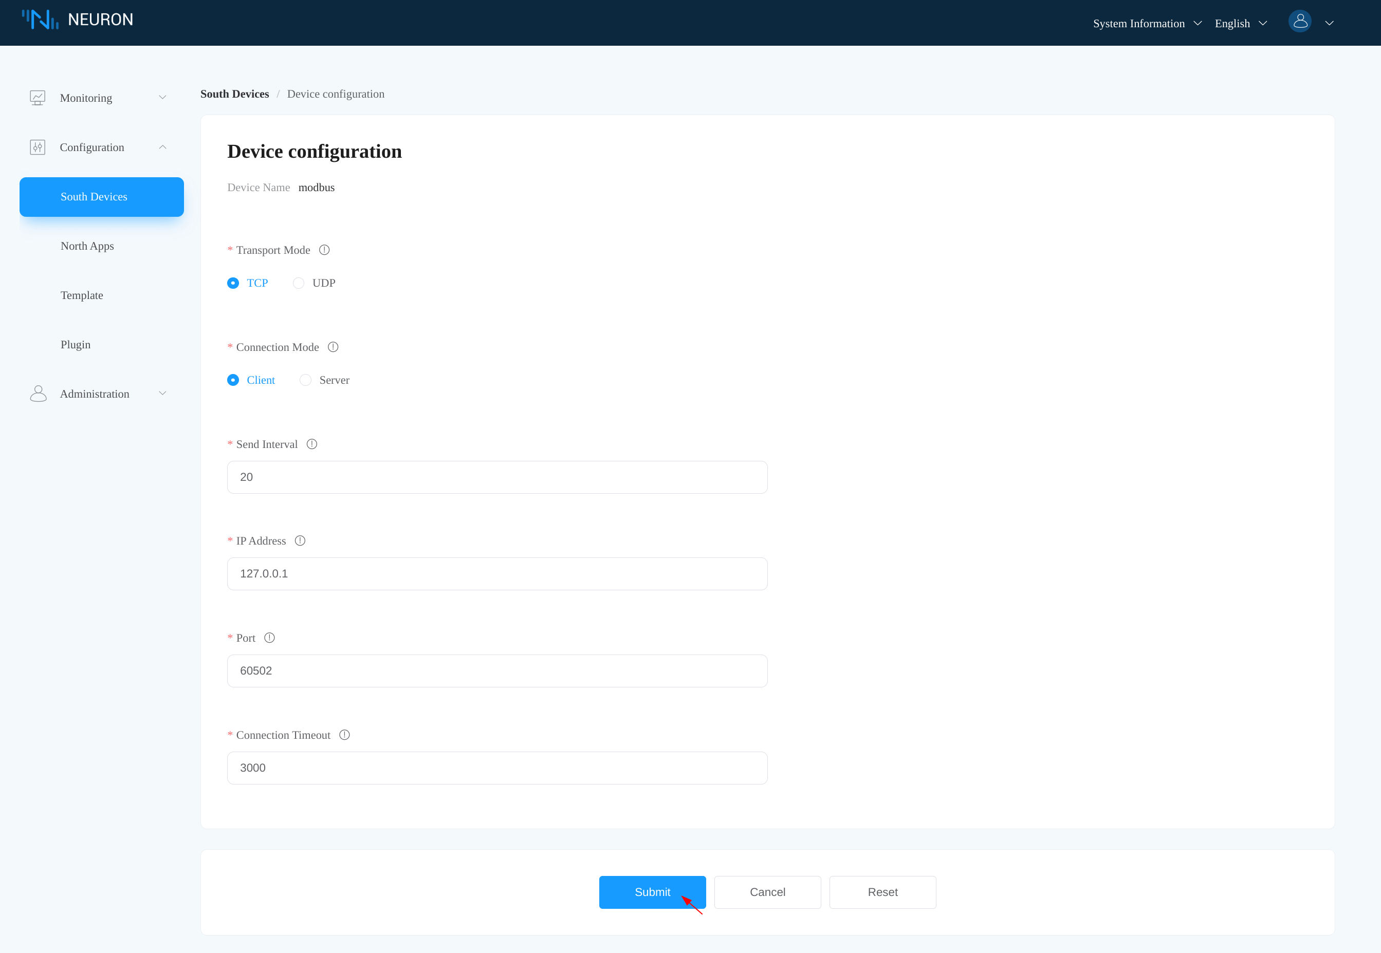Click the user avatar icon
Image resolution: width=1381 pixels, height=953 pixels.
[1299, 22]
